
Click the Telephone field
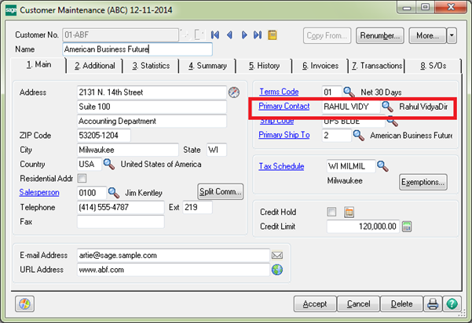point(121,207)
